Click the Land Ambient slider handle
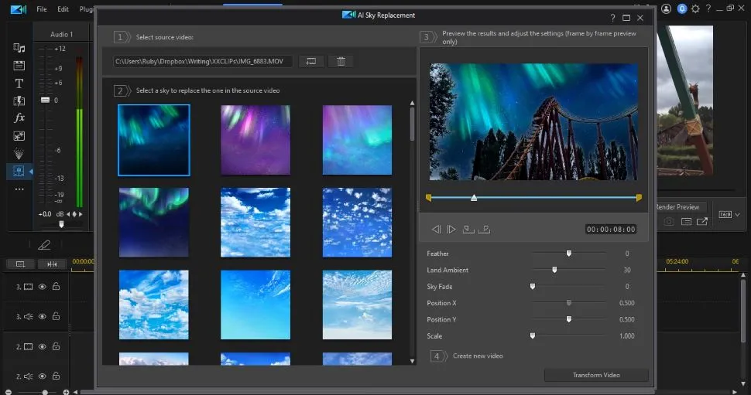 pos(554,270)
